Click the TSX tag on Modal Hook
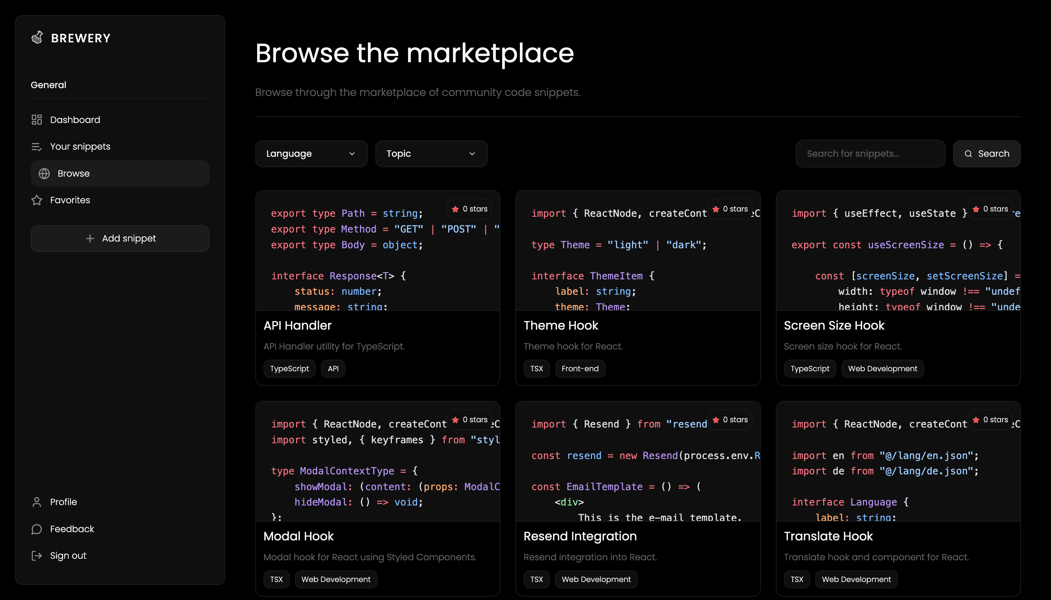The width and height of the screenshot is (1051, 600). pos(276,579)
